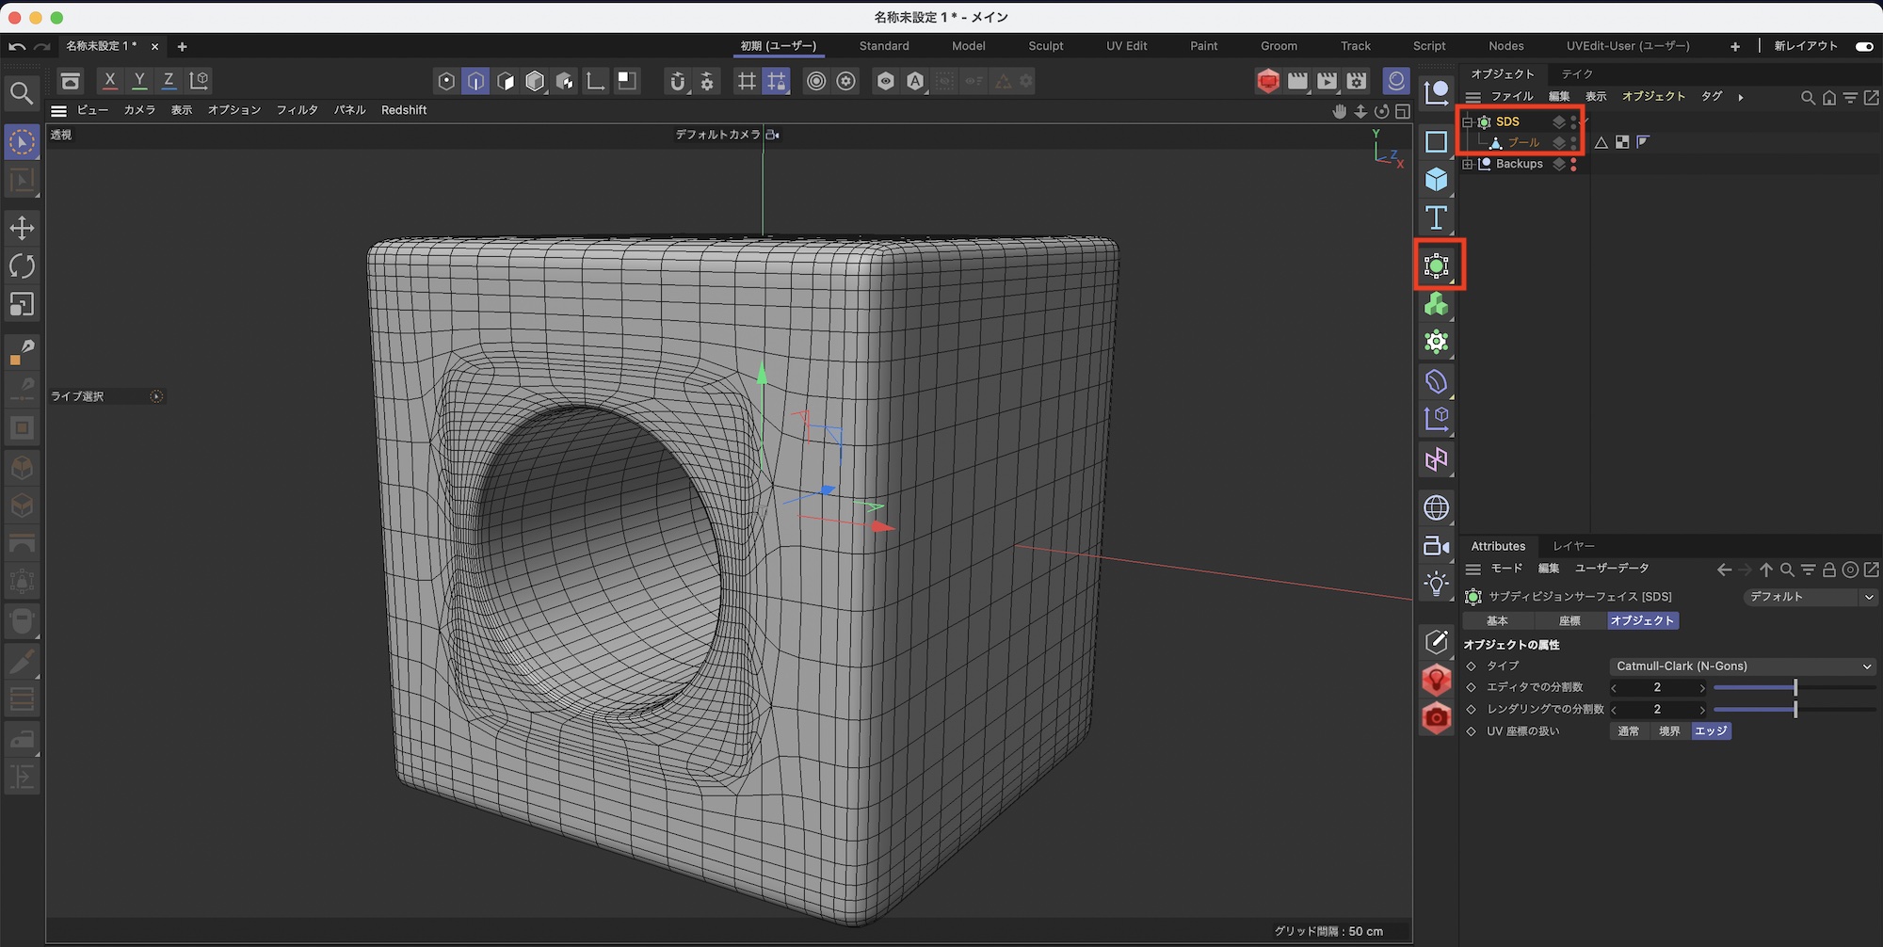Click the レンダリングでの分割数 value field
1883x947 pixels.
coord(1657,710)
